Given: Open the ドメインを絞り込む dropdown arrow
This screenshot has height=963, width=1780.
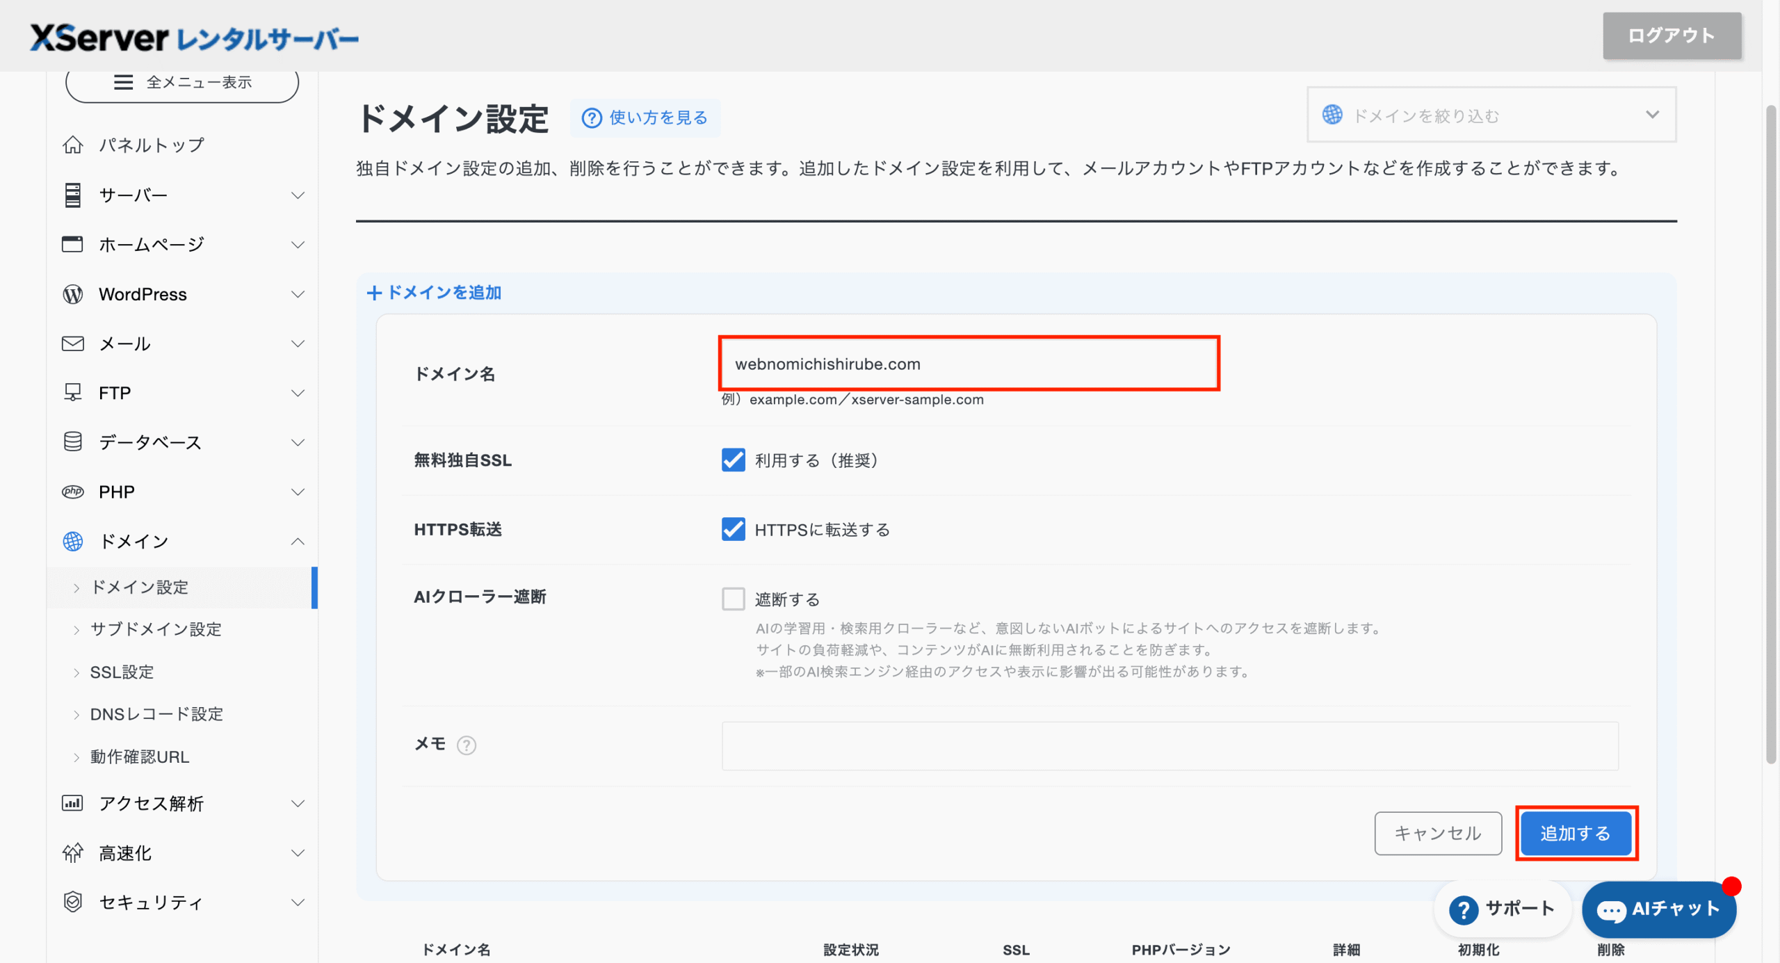Looking at the screenshot, I should [1652, 115].
